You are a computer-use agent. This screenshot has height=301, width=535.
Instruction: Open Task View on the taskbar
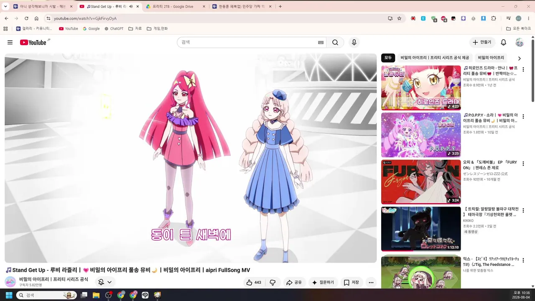pos(84,295)
